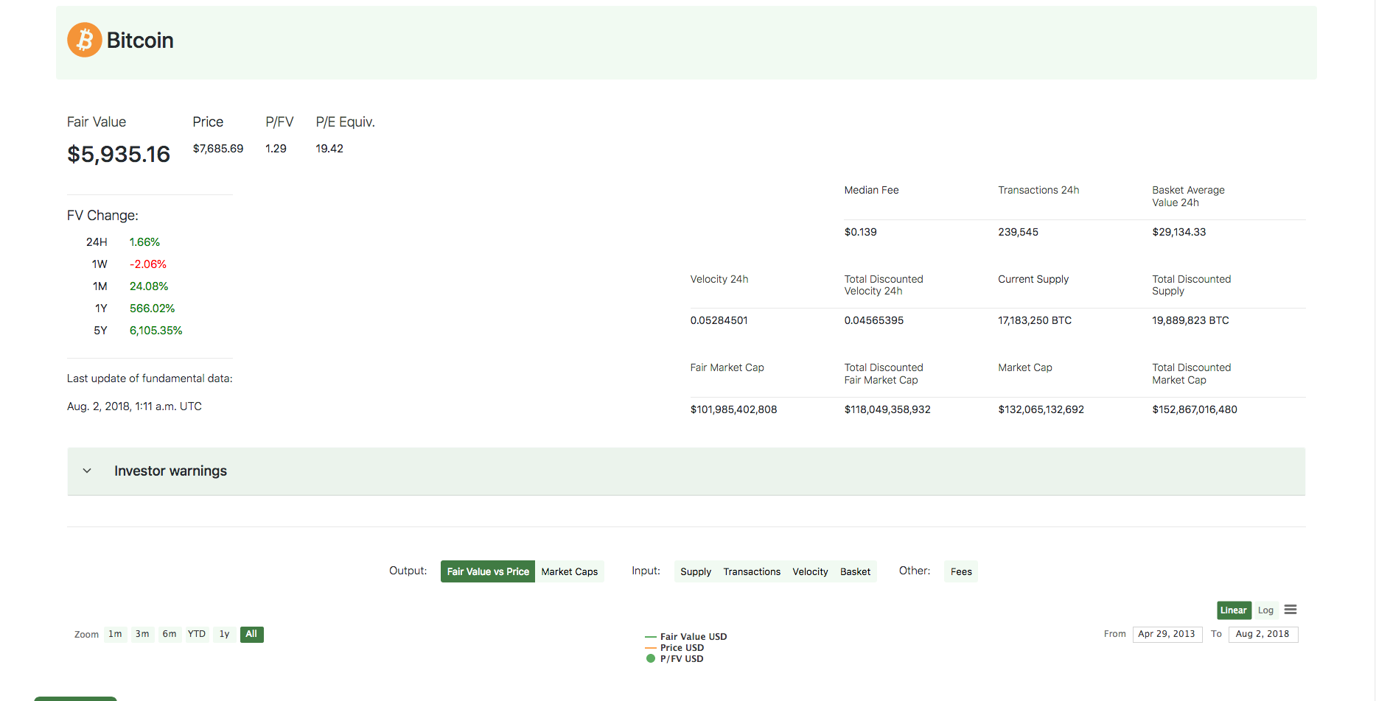Zoom chart to 6m range

(170, 634)
